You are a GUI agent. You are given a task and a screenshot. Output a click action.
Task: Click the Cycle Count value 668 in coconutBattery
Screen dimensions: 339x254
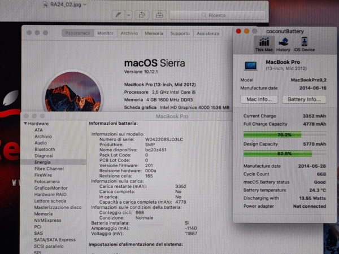click(x=321, y=174)
